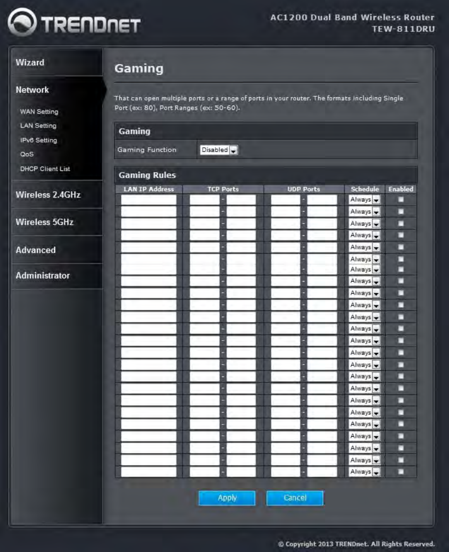Click the LAN IP Address column header
Image resolution: width=449 pixels, height=552 pixels.
tap(149, 189)
